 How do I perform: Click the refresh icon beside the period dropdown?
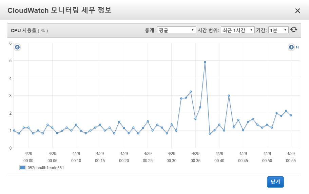(x=294, y=30)
